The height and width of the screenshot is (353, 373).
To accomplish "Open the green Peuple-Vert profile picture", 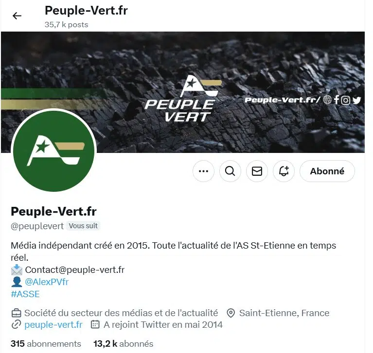I will [x=54, y=151].
